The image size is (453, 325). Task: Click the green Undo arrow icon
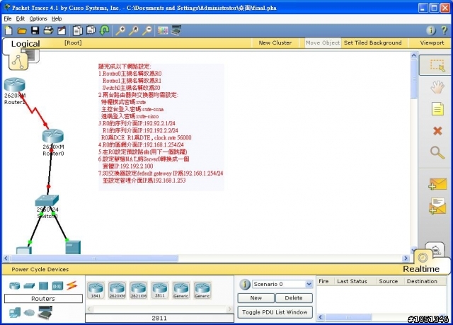(x=104, y=30)
